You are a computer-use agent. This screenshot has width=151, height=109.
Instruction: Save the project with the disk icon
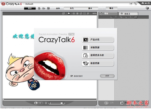48,8
